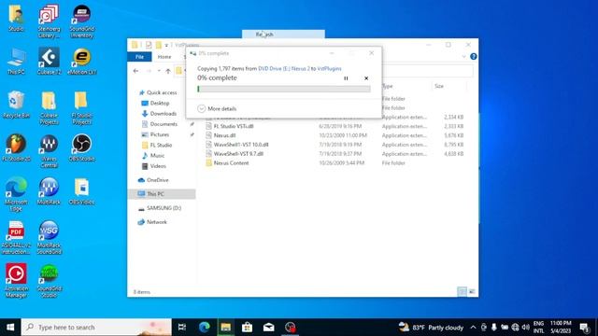The width and height of the screenshot is (598, 336).
Task: Open the DVD Drive (E:) Nexus 2 link
Action: [284, 68]
